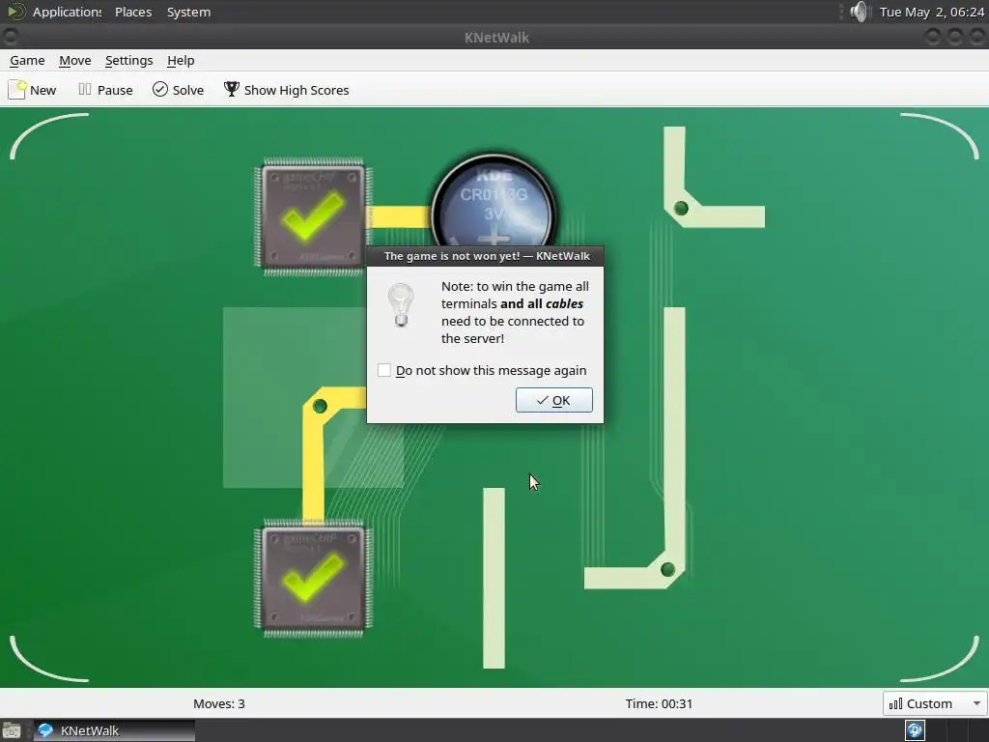The width and height of the screenshot is (989, 742).
Task: Rotate the top-left terminal chip
Action: coord(314,217)
